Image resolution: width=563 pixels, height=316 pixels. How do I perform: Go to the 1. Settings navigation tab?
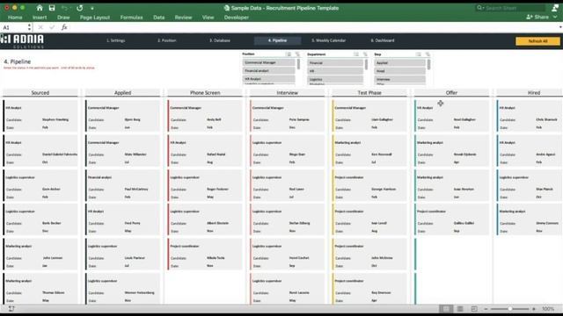coord(115,40)
